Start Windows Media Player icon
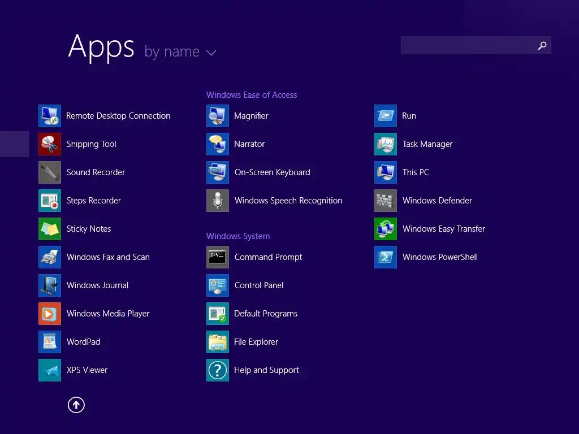This screenshot has height=434, width=579. [50, 314]
